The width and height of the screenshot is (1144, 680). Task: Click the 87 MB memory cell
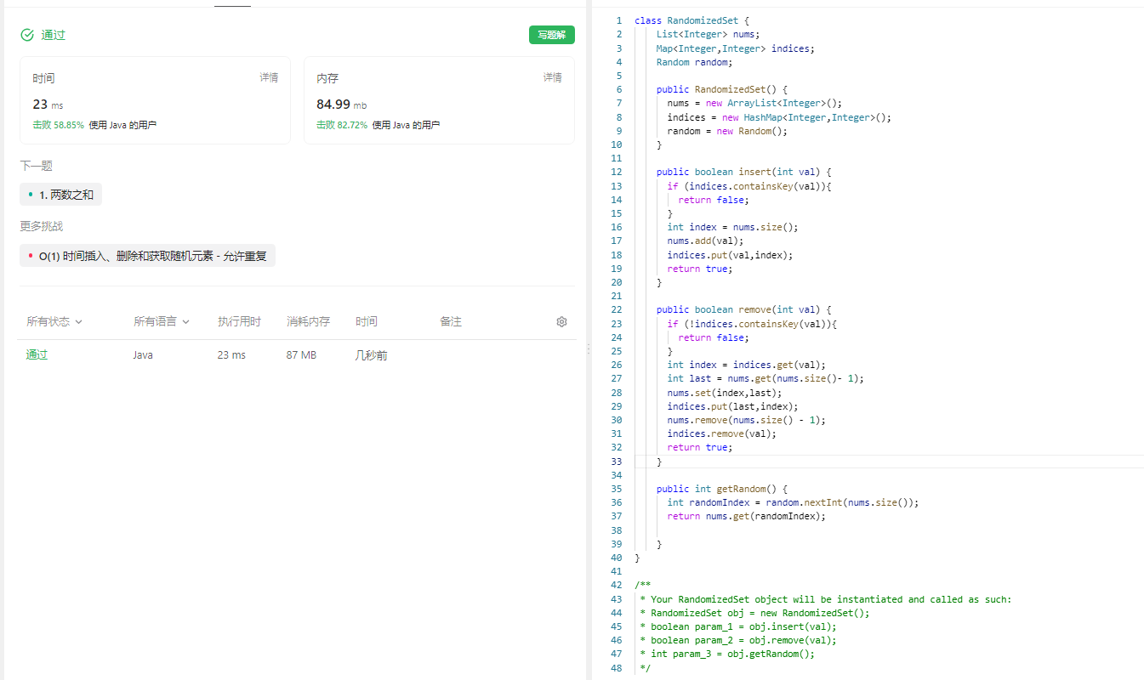(301, 355)
